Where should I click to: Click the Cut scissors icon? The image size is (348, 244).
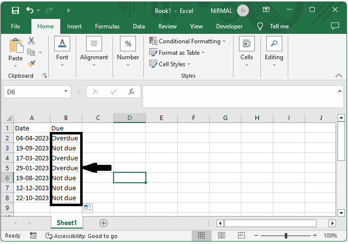[x=31, y=41]
